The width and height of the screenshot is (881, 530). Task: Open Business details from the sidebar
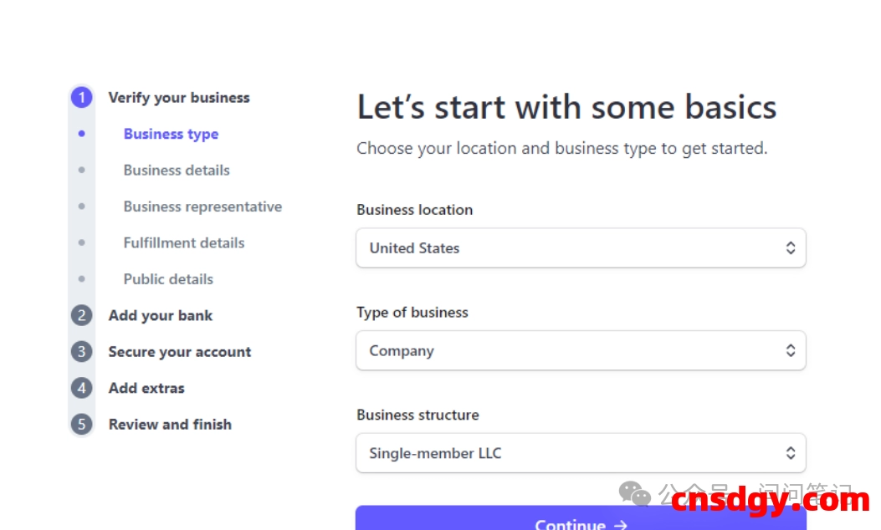tap(177, 170)
